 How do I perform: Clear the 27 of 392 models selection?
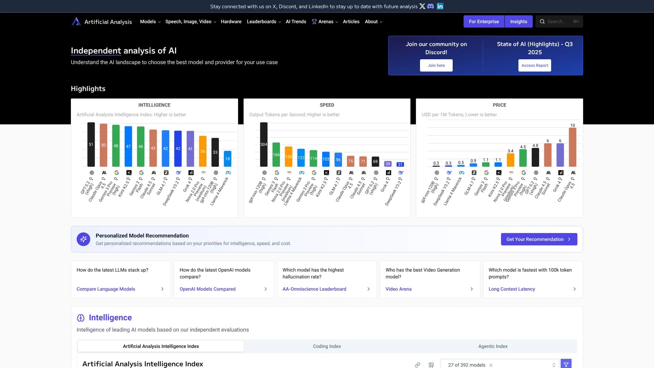pyautogui.click(x=491, y=365)
